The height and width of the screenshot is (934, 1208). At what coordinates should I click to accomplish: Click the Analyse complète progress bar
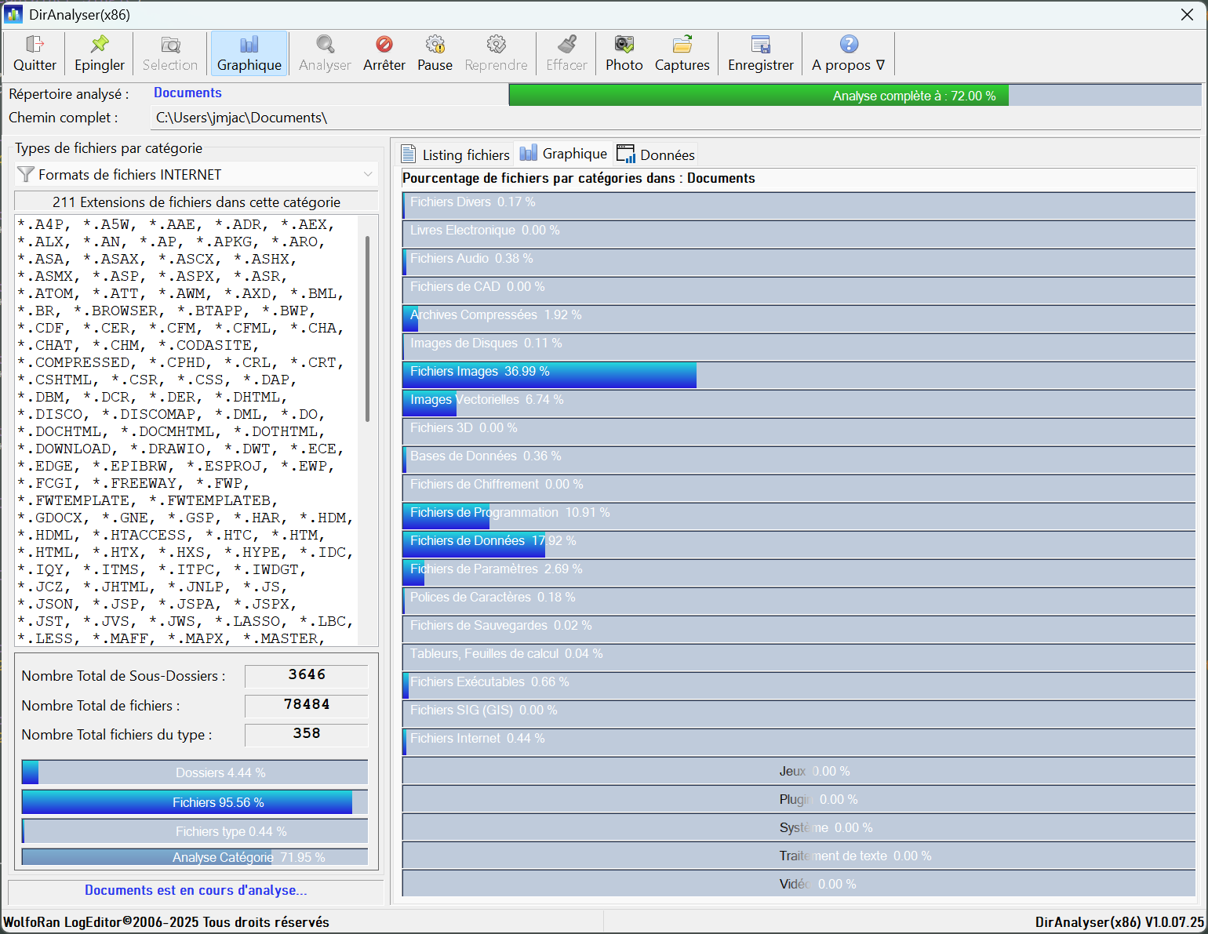[x=854, y=96]
